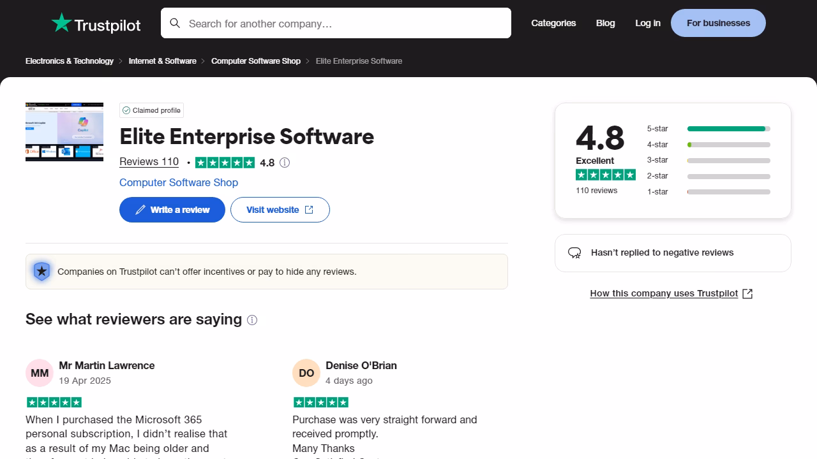Screen dimensions: 817x459
Task: Open the Reviews 110 link
Action: coord(149,162)
